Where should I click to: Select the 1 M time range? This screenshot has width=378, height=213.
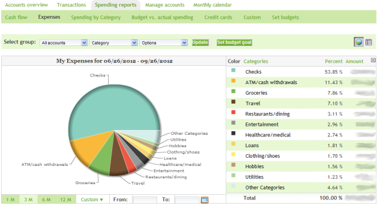pyautogui.click(x=11, y=199)
